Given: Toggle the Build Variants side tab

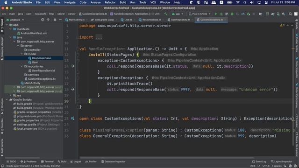Looking at the screenshot, I should 2,147.
